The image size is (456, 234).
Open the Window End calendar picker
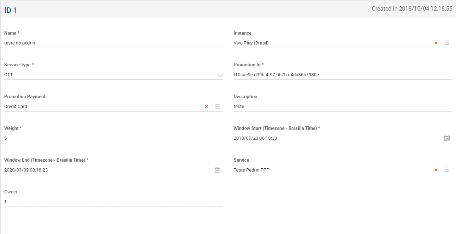(218, 170)
